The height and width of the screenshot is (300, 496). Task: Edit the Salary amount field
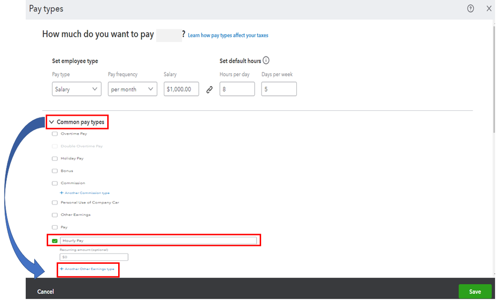(181, 89)
